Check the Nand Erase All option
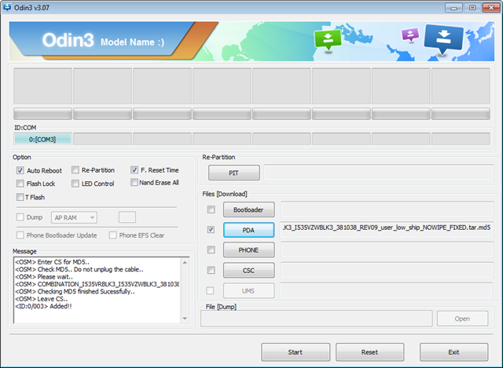 (134, 182)
